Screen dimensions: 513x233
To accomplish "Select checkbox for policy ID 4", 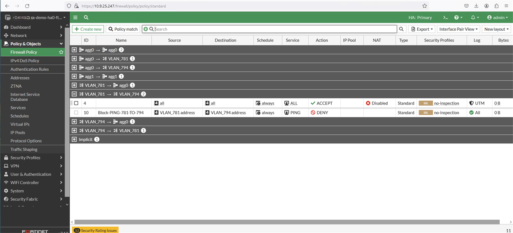I will pyautogui.click(x=76, y=103).
